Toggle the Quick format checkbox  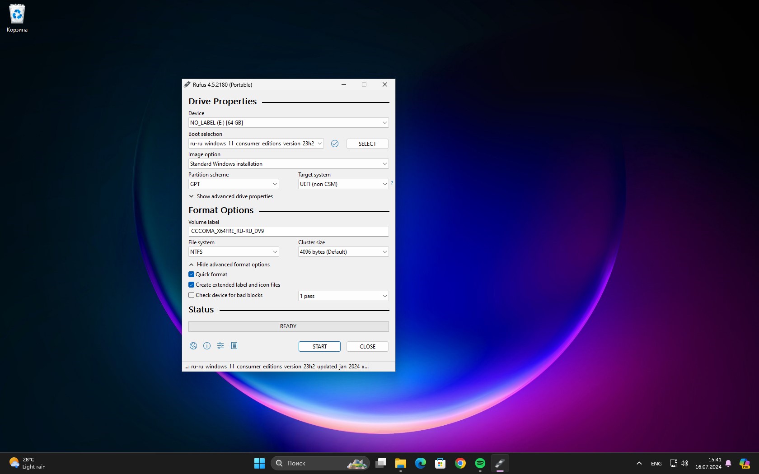pyautogui.click(x=191, y=274)
